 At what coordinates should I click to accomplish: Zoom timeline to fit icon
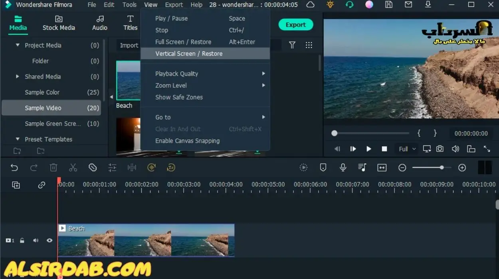[382, 168]
